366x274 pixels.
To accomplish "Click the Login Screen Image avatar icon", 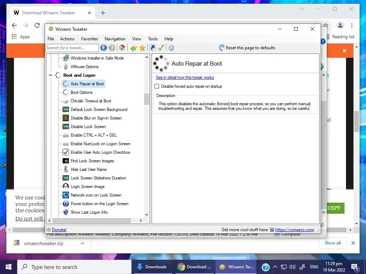I will tap(66, 186).
